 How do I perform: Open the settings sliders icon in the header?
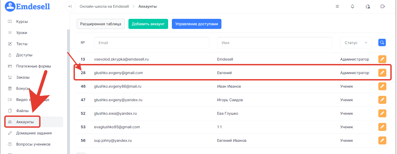(x=337, y=6)
